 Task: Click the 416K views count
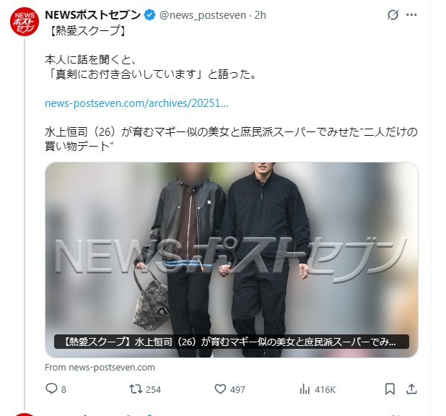pos(325,389)
